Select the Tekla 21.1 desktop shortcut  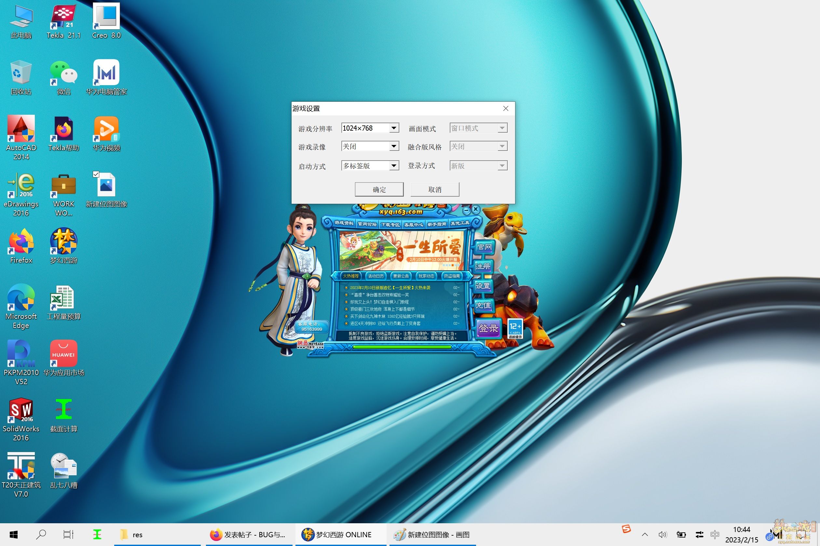click(x=63, y=21)
